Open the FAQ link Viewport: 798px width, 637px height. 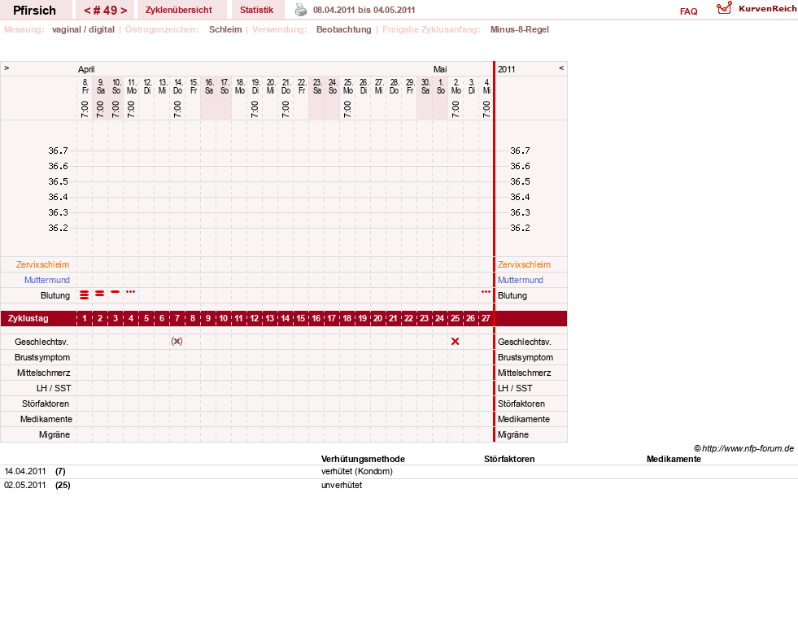[x=688, y=11]
